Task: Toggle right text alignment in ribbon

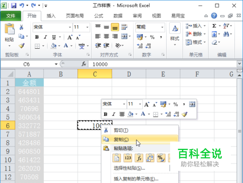Action: [115, 37]
